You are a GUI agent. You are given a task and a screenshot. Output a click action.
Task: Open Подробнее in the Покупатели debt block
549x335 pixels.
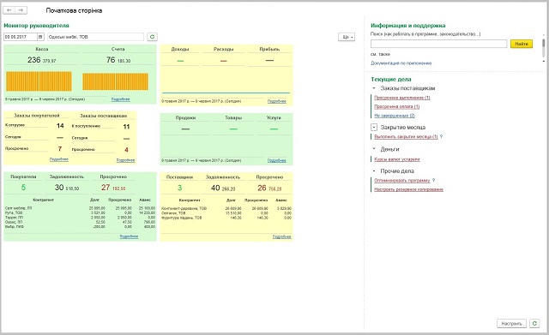(129, 236)
